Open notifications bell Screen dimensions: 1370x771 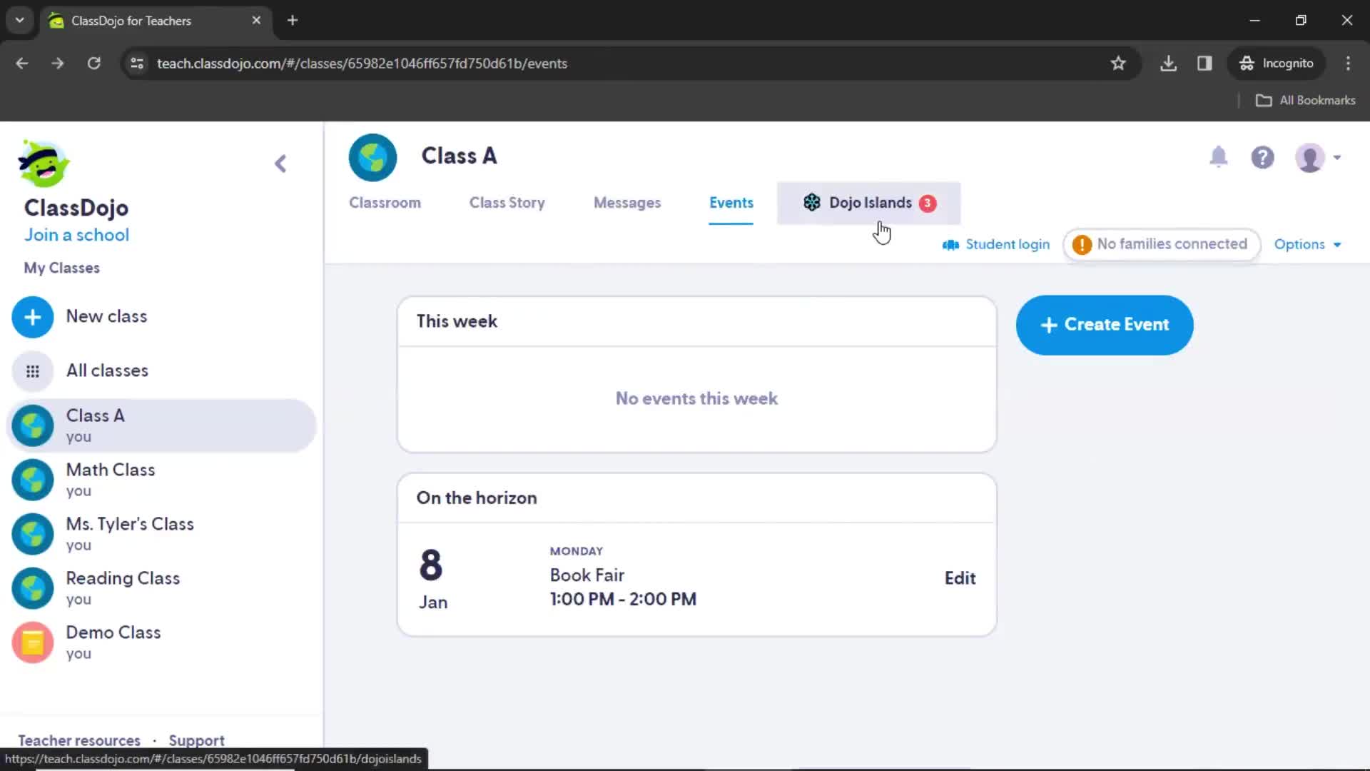[x=1219, y=157]
